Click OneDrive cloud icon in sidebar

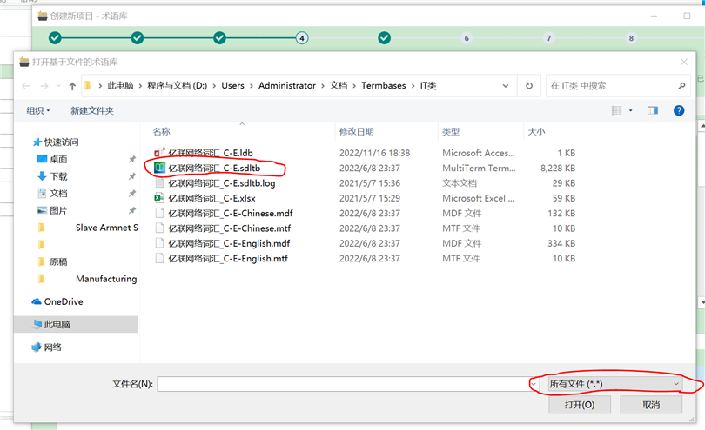37,301
